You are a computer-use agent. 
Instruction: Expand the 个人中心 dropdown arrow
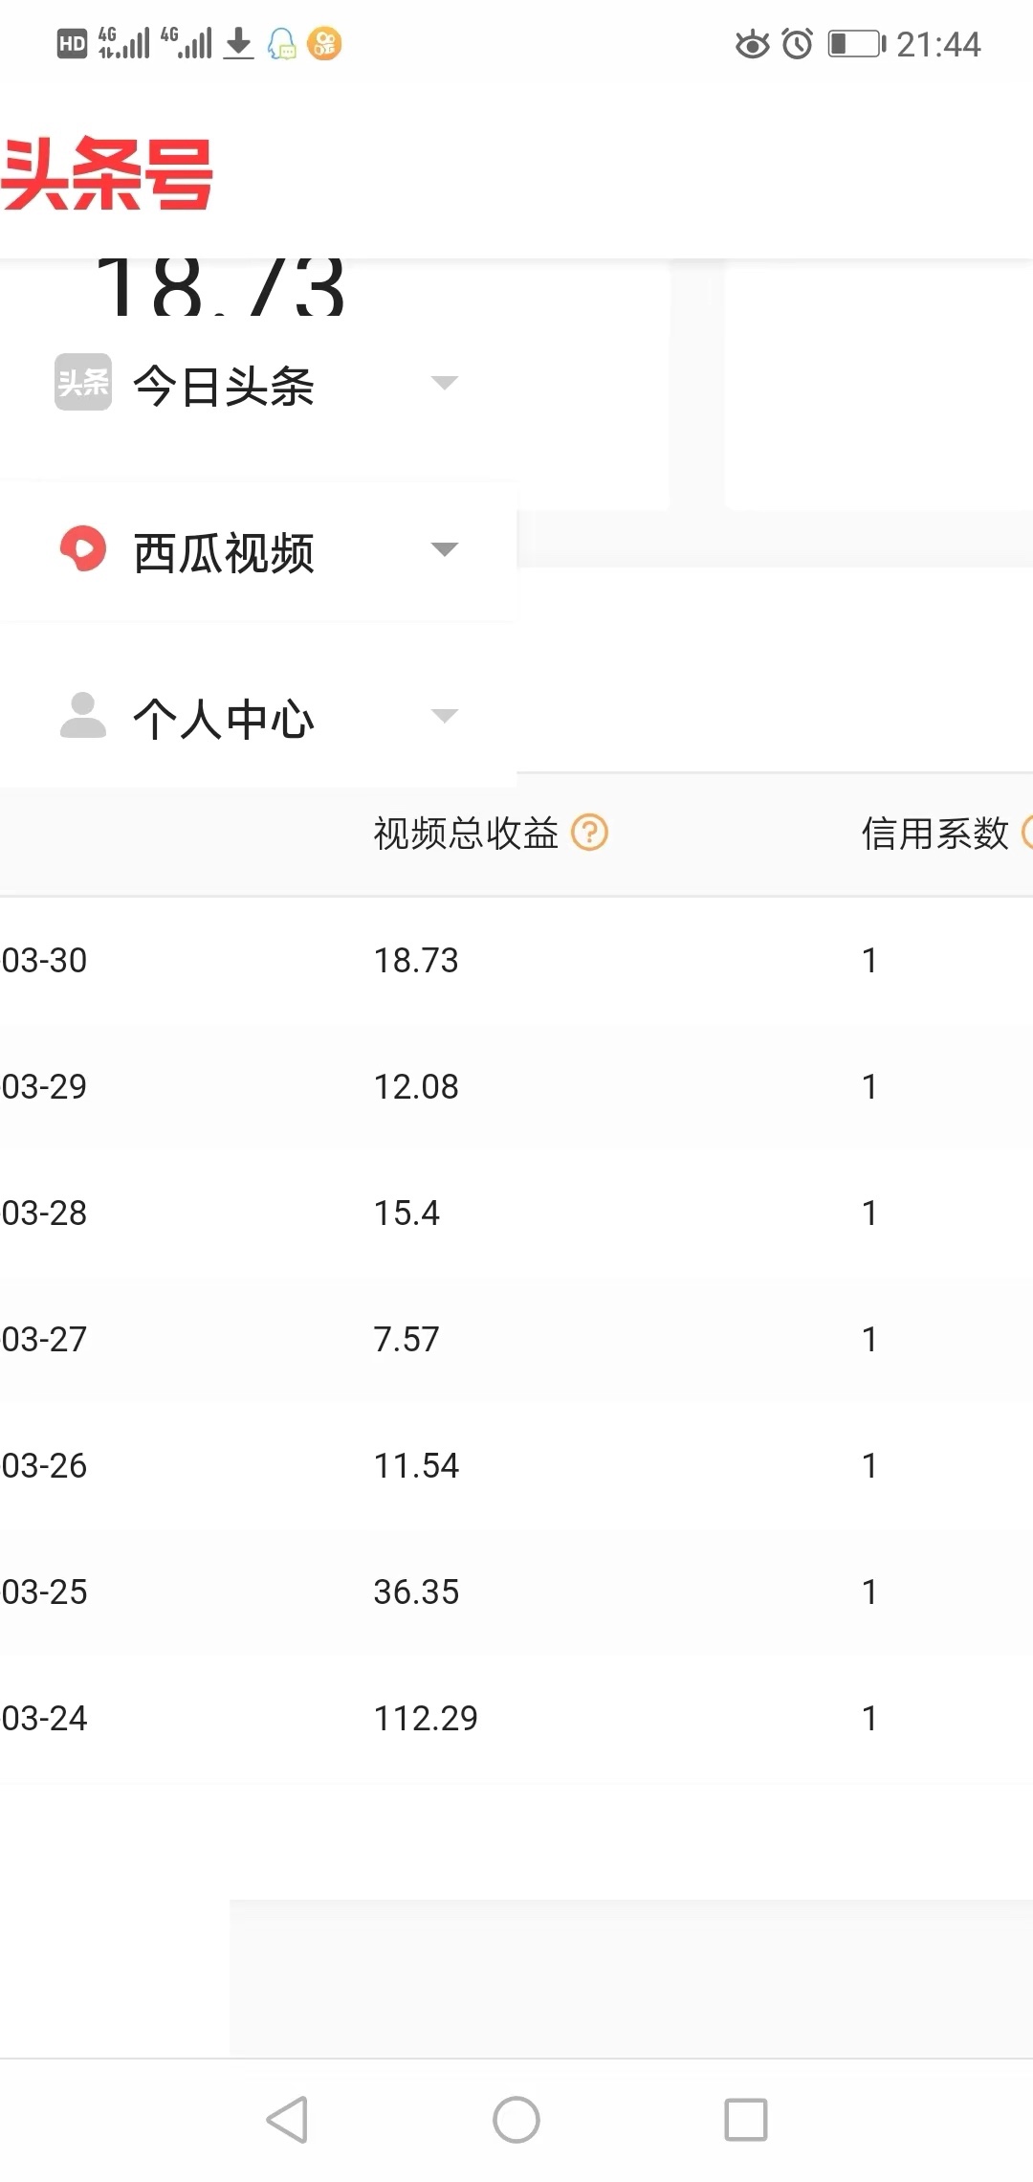[x=445, y=716]
